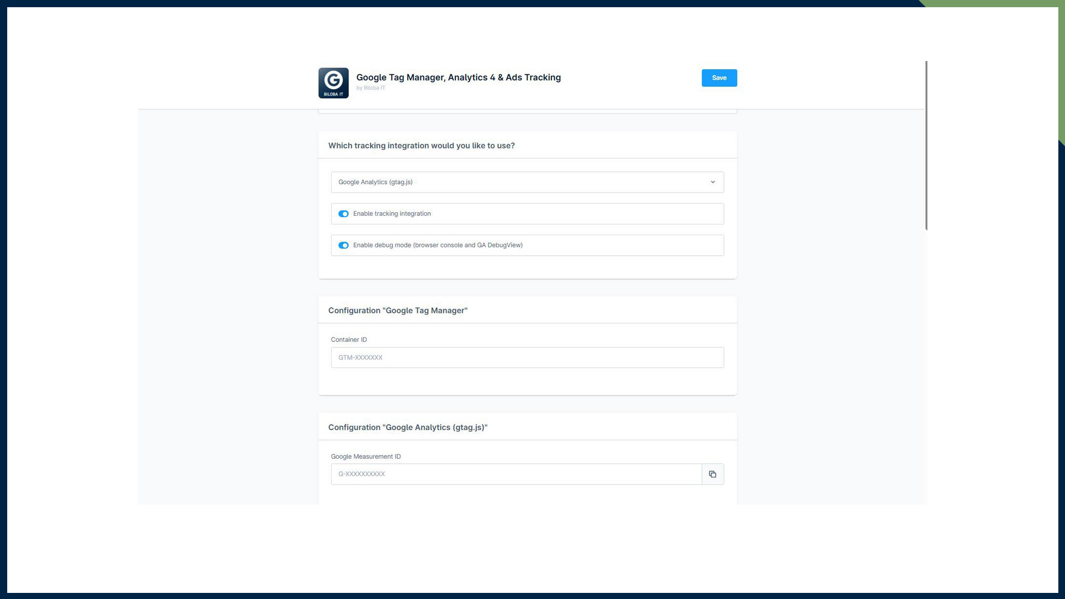Viewport: 1065px width, 599px height.
Task: Click the Biloba IT G logo icon
Action: point(333,83)
